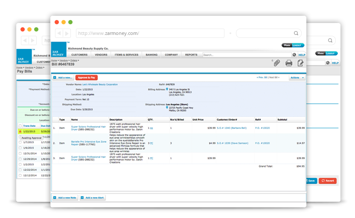355x218 pixels.
Task: Open the Vendors menu
Action: (101, 55)
